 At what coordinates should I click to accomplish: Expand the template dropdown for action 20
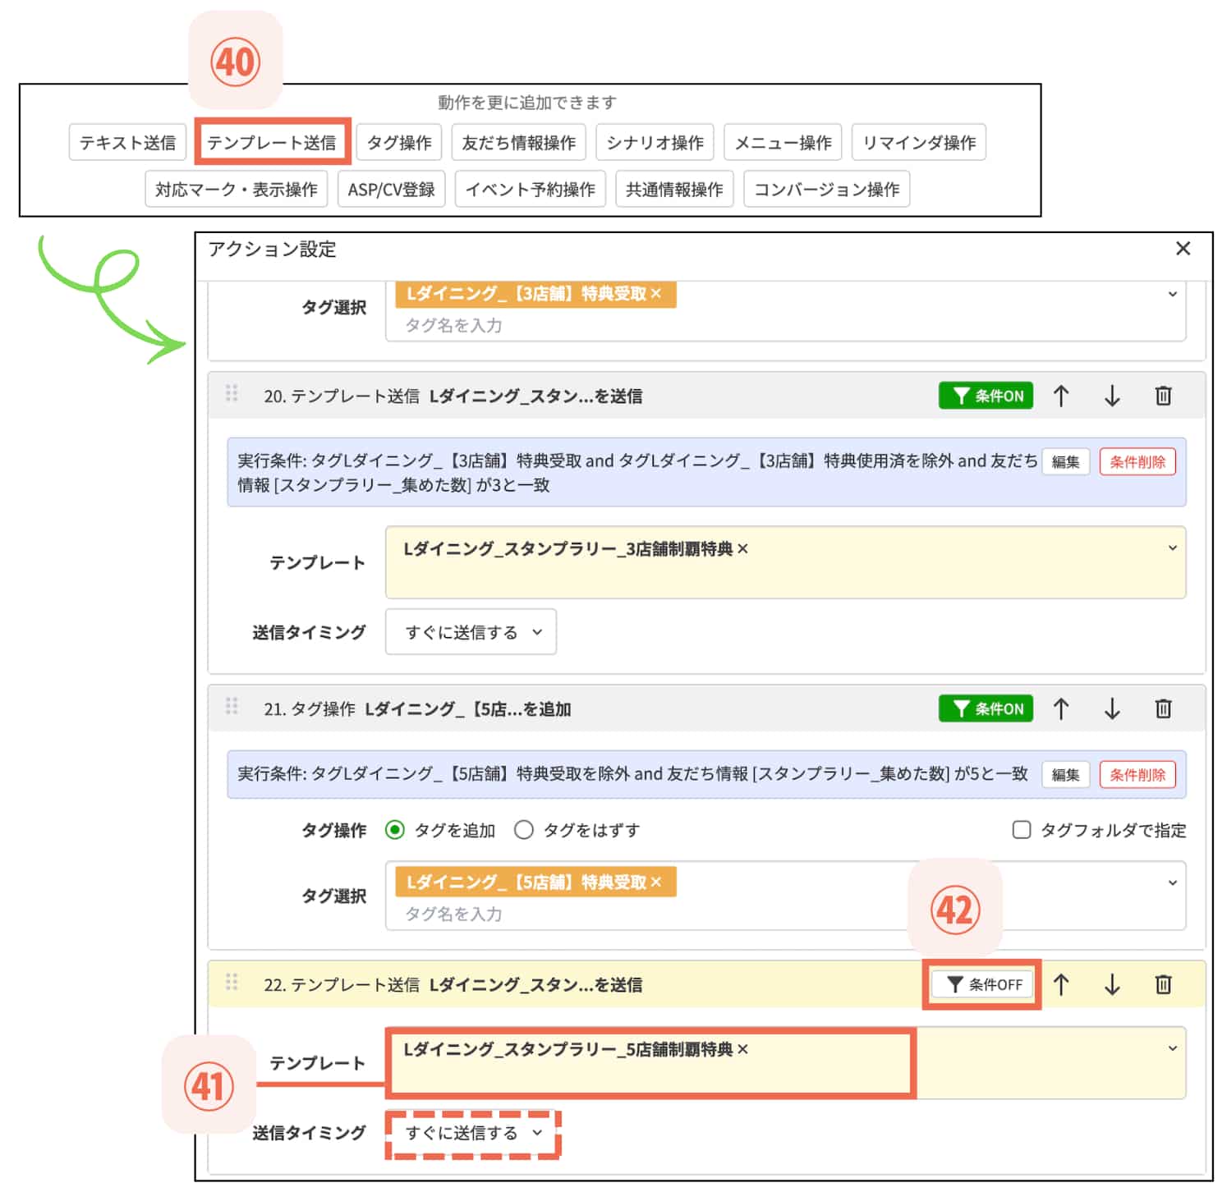pos(1172,548)
